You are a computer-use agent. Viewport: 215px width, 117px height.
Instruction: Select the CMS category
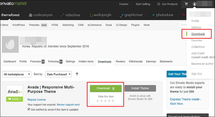coord(81,25)
